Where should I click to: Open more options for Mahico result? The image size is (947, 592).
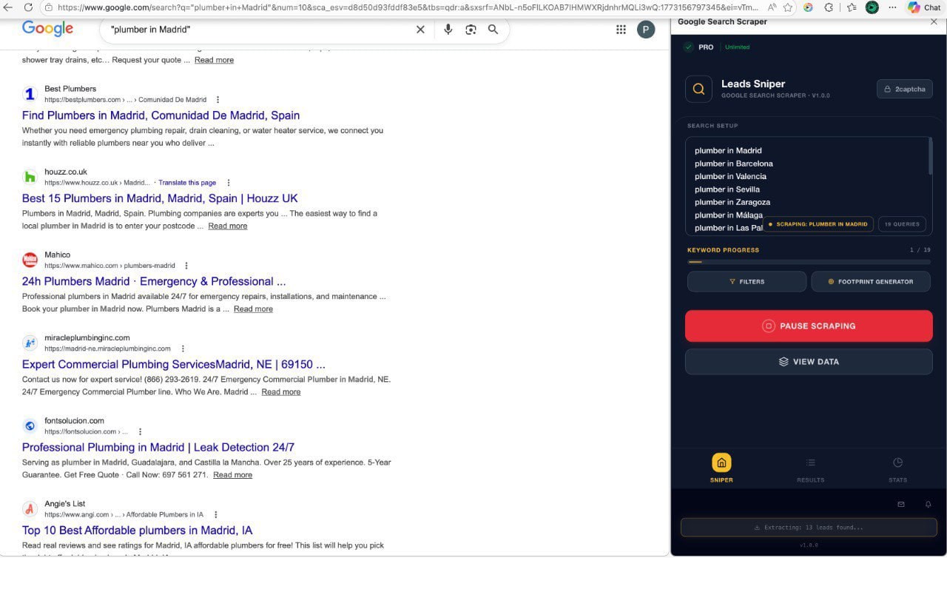click(x=186, y=266)
